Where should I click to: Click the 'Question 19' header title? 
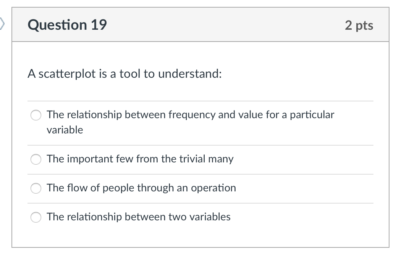coord(67,24)
